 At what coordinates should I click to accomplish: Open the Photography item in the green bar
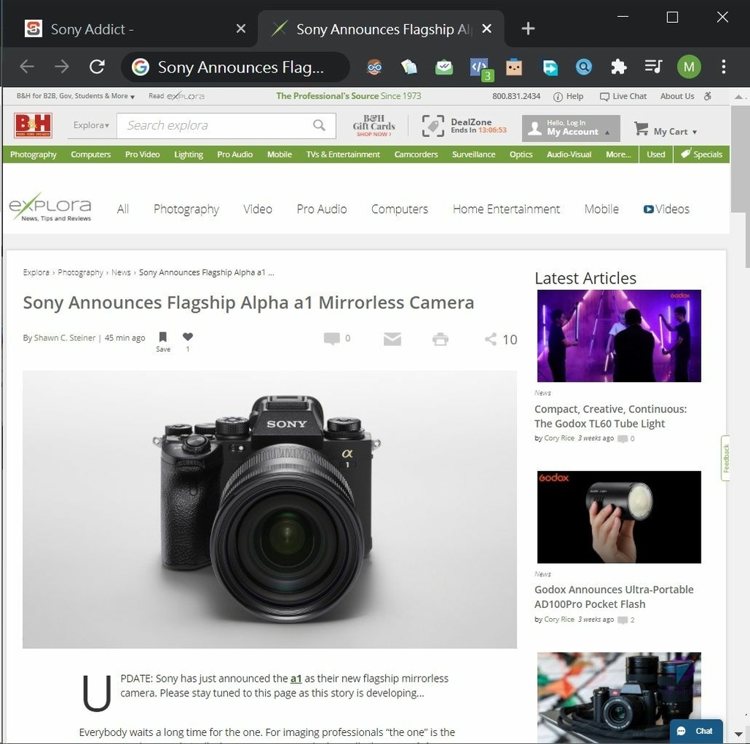click(33, 155)
